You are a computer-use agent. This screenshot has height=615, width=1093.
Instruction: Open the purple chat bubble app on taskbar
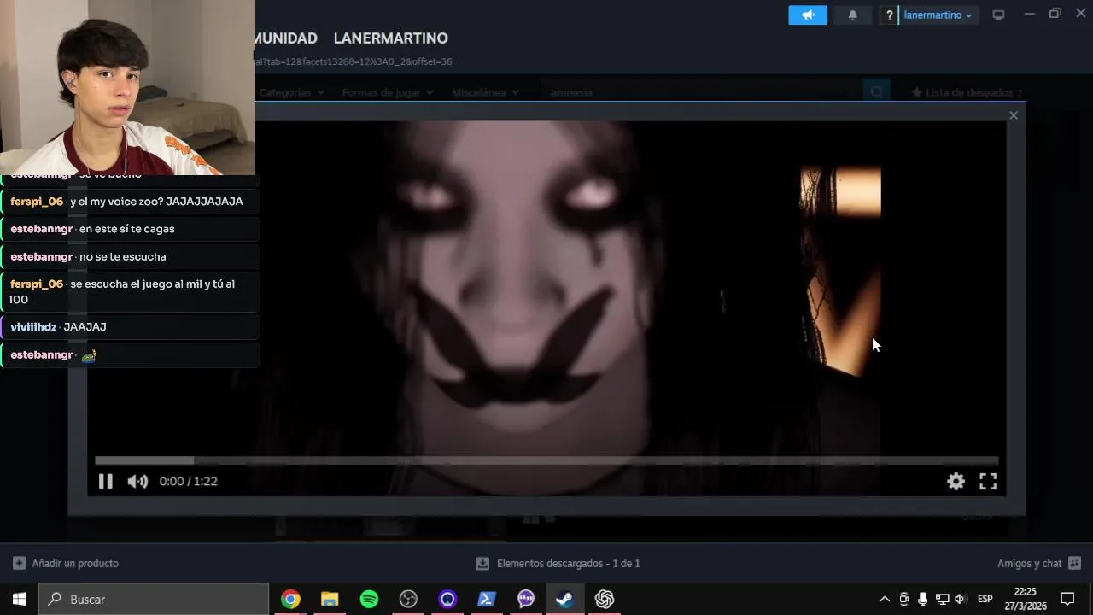(526, 599)
